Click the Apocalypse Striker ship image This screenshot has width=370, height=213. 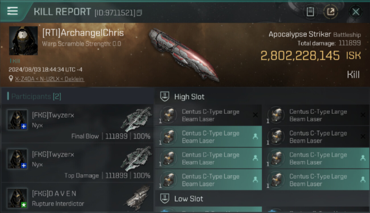[184, 55]
